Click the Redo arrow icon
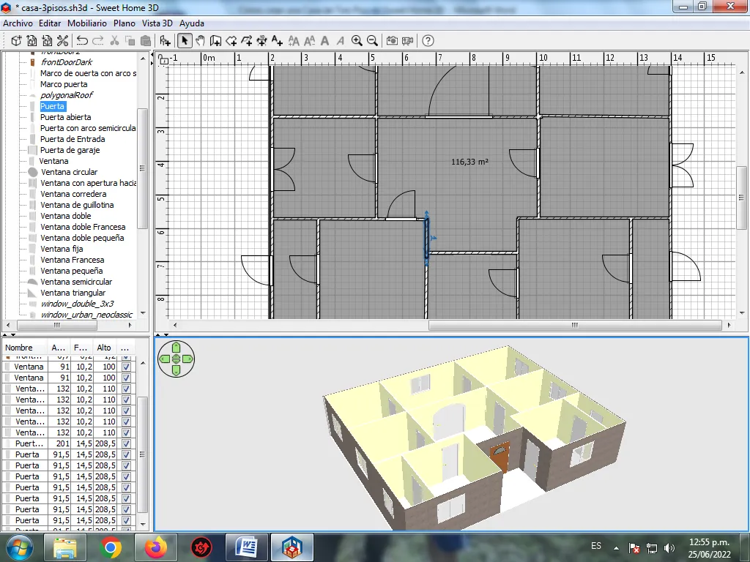This screenshot has width=750, height=562. coord(98,41)
